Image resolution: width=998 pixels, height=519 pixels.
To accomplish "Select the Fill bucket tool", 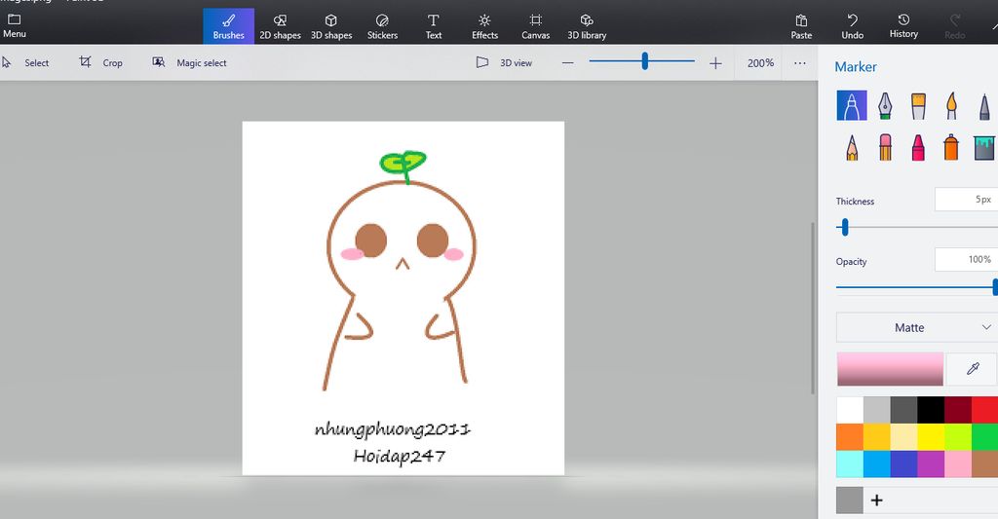I will point(984,148).
